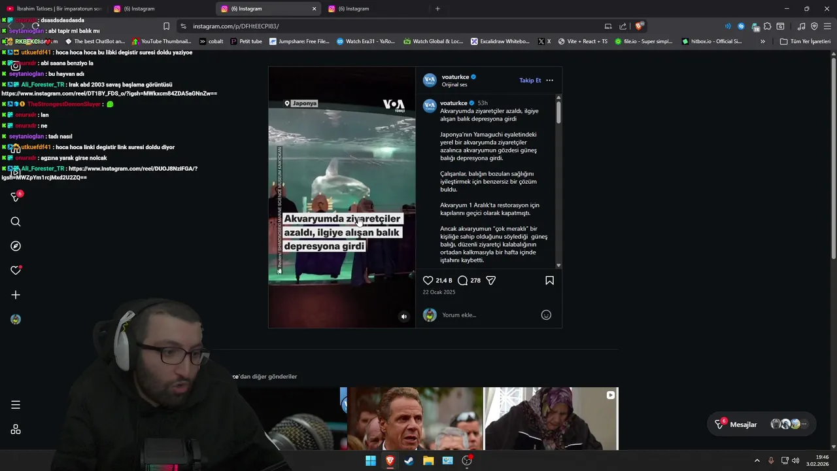
Task: Go to Instagram home via logo icon
Action: coord(16,66)
